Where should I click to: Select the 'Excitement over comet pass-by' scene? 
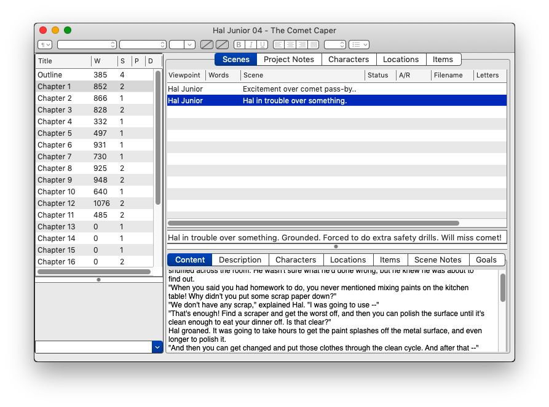[299, 89]
